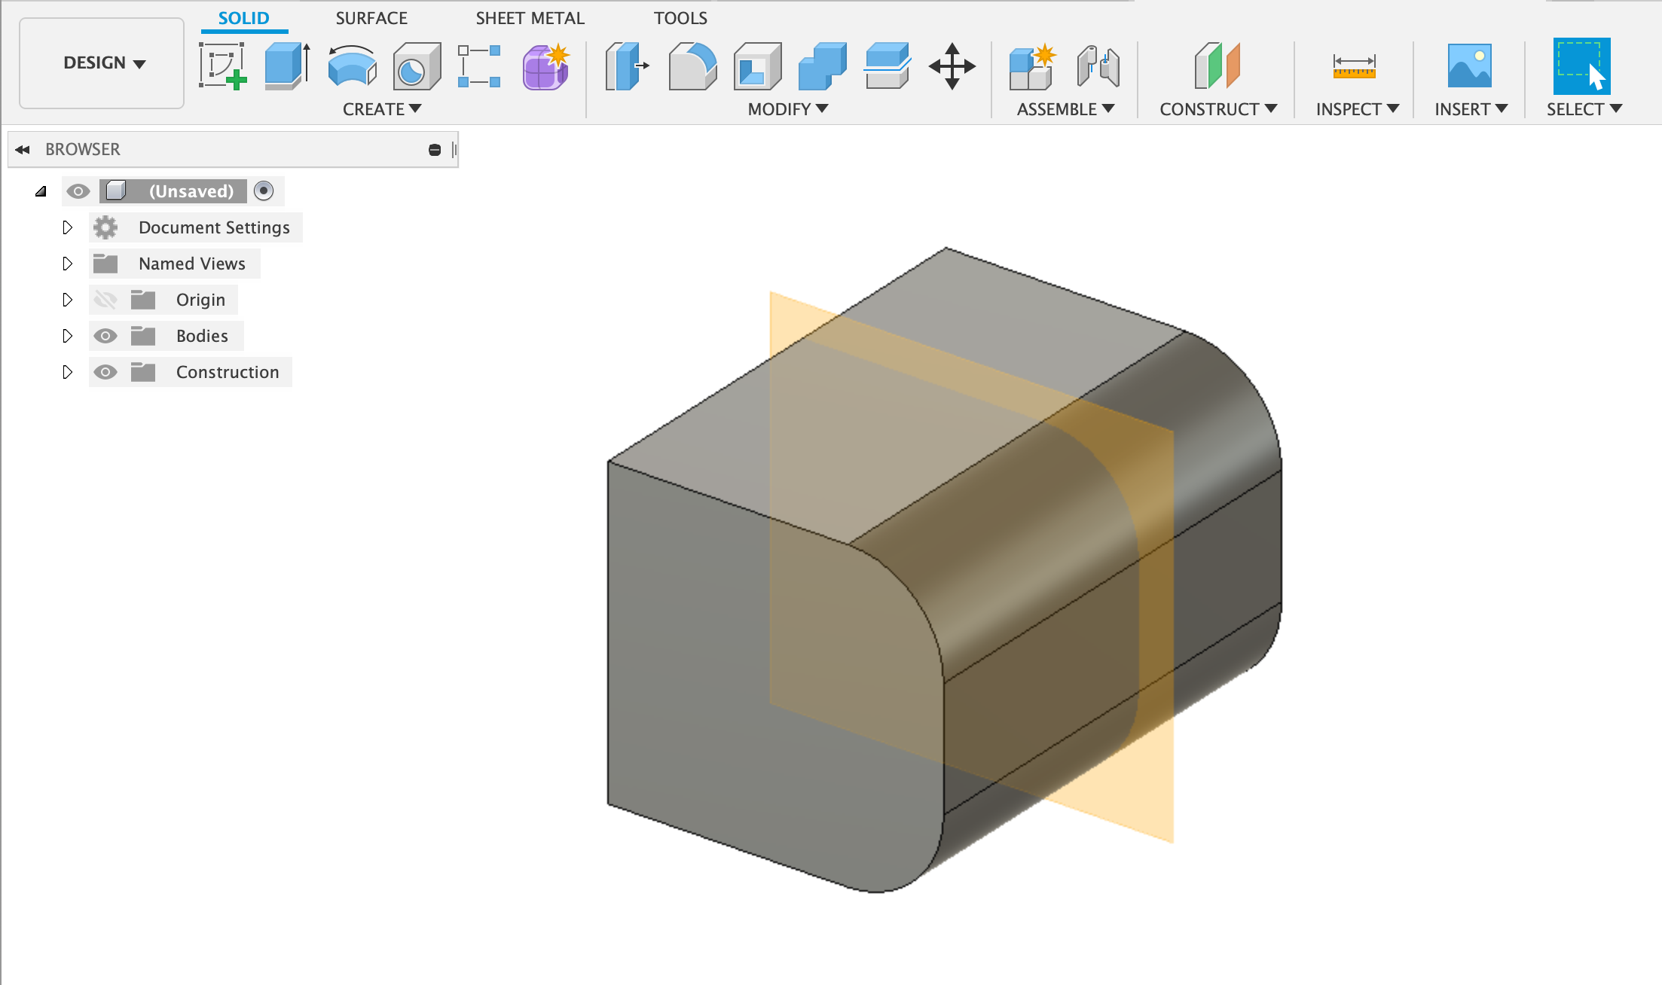Select the Create Form purple icon
The height and width of the screenshot is (985, 1662).
pos(546,66)
